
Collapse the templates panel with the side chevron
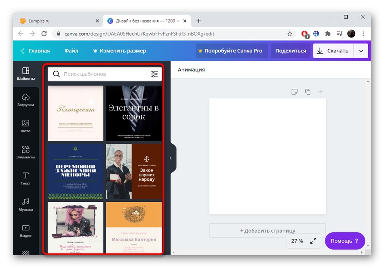point(171,158)
